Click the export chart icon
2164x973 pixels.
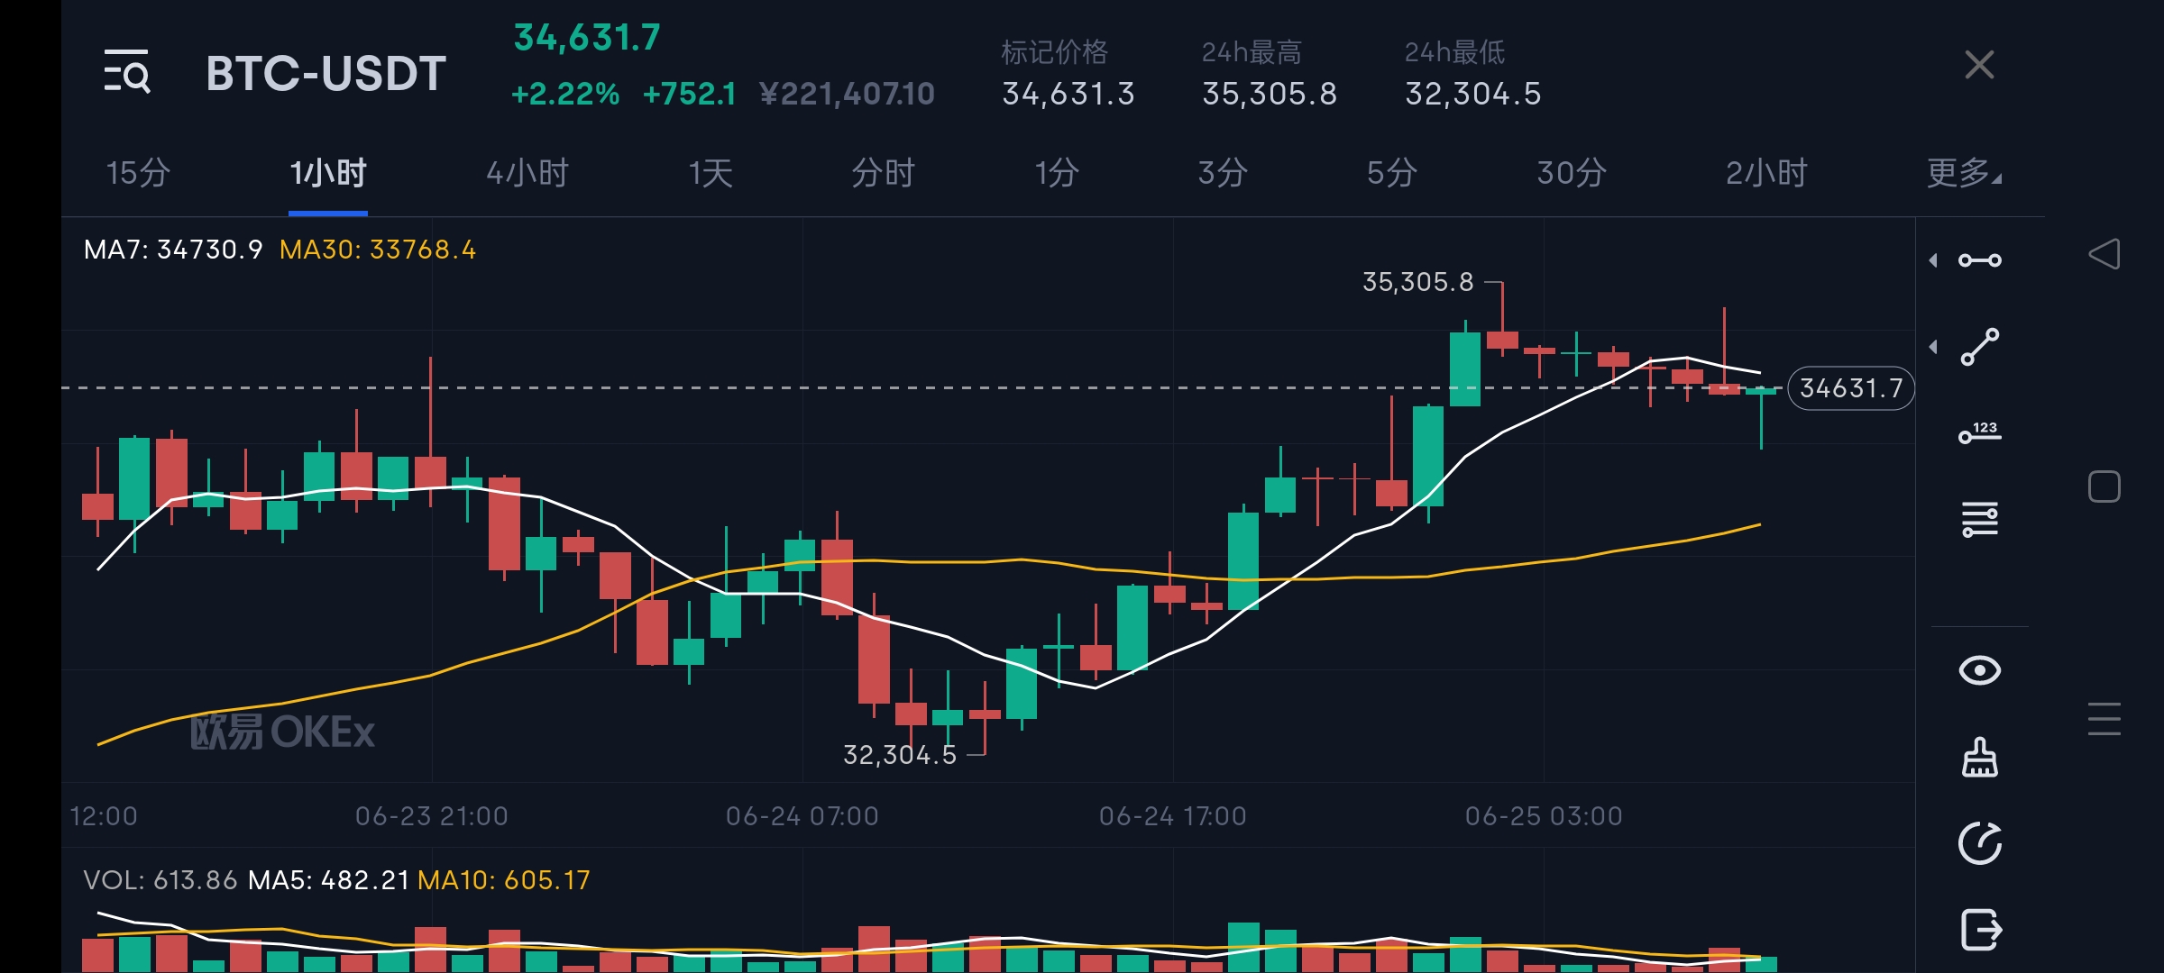pos(1980,929)
